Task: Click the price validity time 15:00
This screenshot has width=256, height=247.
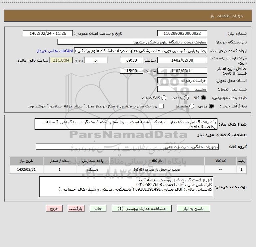Action: tap(132, 71)
